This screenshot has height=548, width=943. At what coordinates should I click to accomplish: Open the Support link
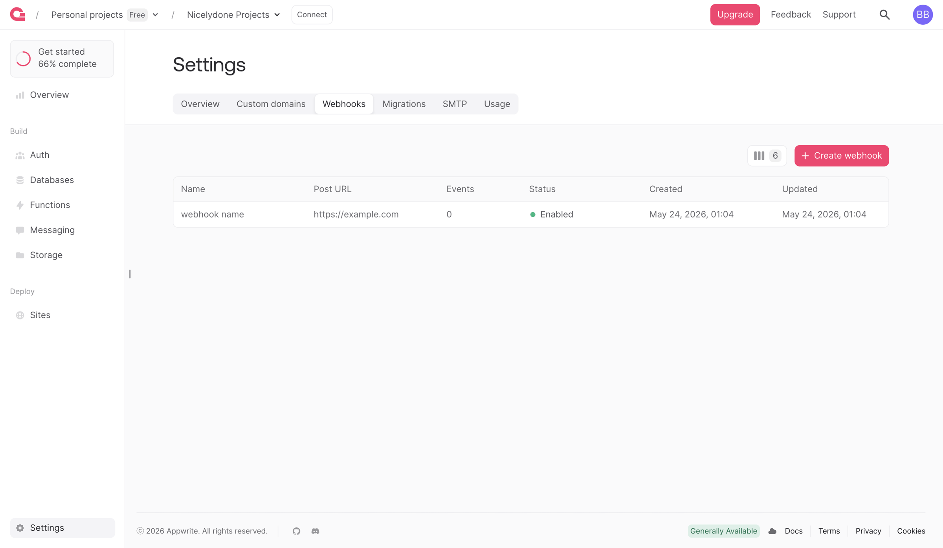839,15
